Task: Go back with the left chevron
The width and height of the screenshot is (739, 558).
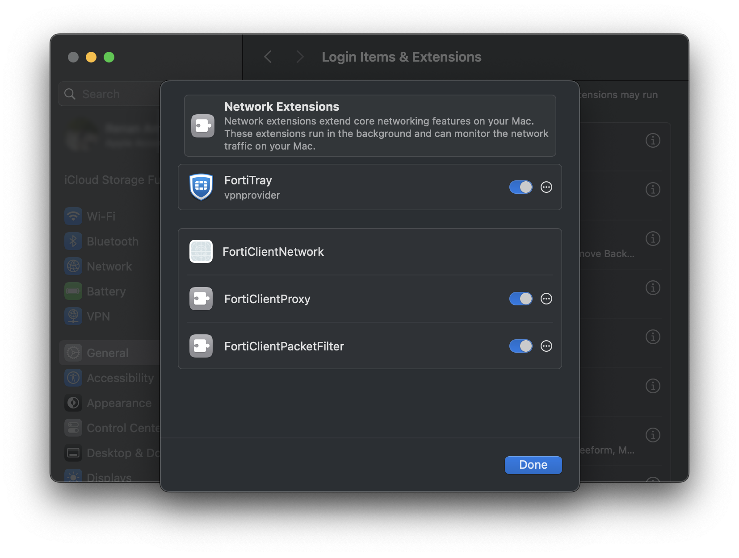Action: coord(268,57)
